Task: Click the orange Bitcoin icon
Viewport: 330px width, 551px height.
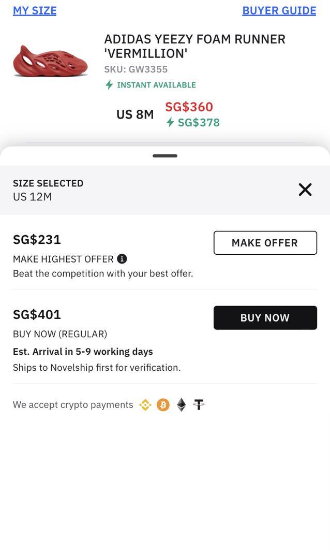Action: (163, 405)
